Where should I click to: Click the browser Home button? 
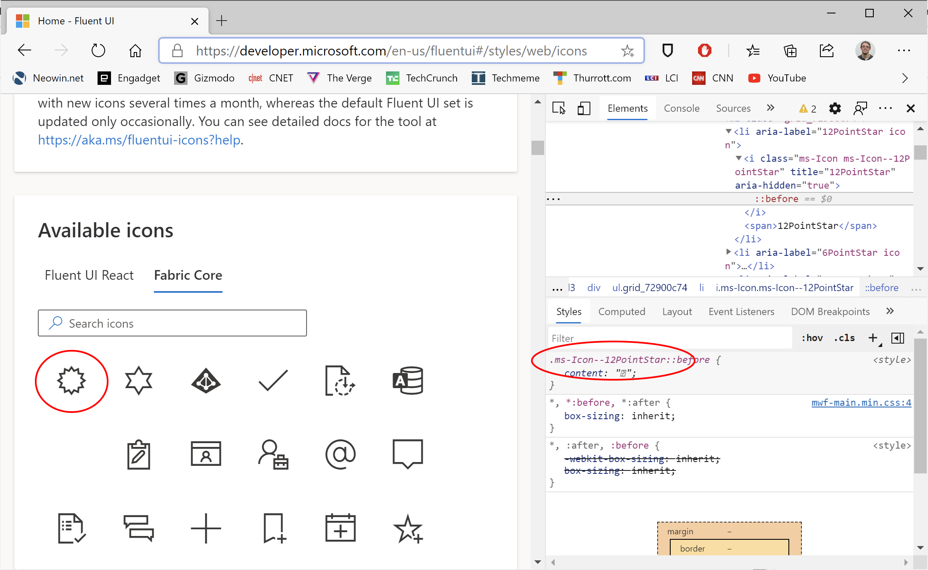pos(135,51)
